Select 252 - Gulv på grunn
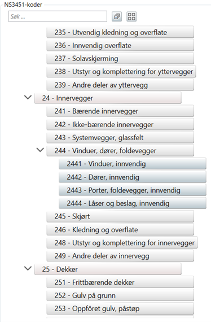 pos(120,295)
